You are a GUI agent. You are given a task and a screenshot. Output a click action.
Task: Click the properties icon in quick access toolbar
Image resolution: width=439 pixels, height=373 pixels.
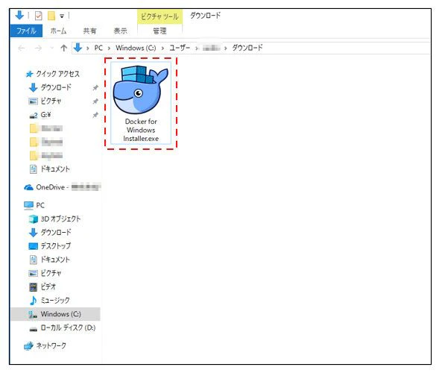click(x=38, y=16)
